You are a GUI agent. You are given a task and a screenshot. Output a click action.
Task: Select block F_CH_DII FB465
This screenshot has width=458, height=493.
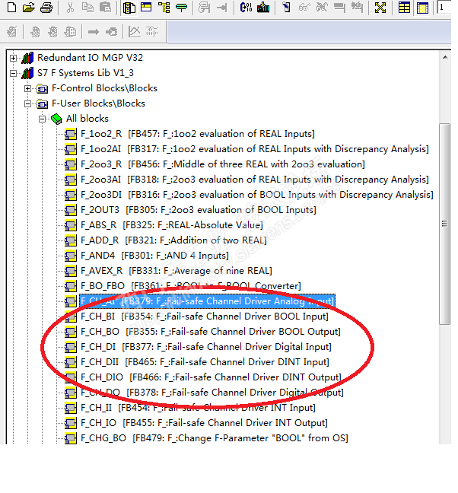205,362
